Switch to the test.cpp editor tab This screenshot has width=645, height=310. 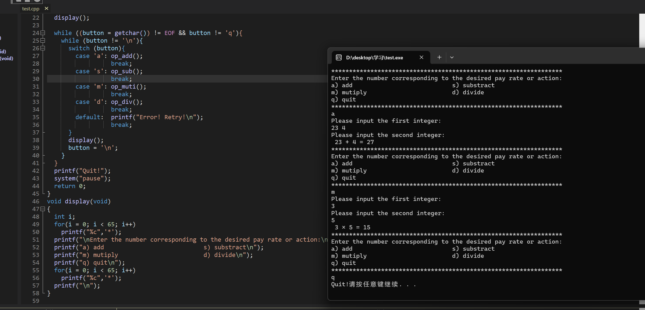coord(31,9)
